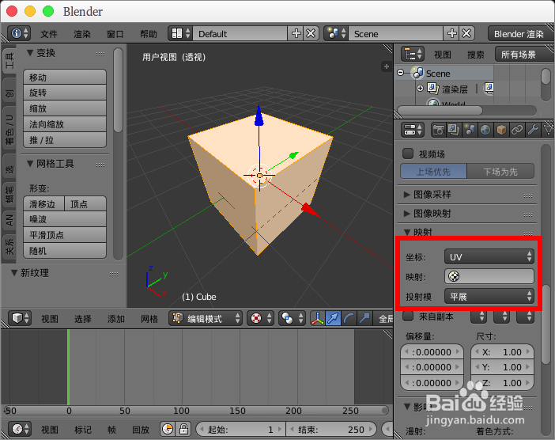Click the scene browse icon next to Scene field
The image size is (555, 440).
click(x=337, y=34)
